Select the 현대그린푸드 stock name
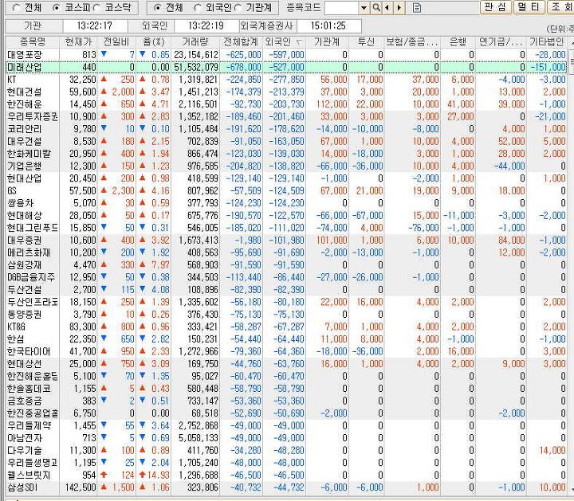The width and height of the screenshot is (574, 501). [32, 228]
